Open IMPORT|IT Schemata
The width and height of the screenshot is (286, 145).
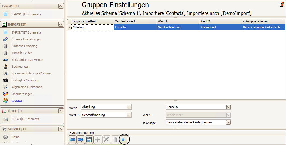26,32
